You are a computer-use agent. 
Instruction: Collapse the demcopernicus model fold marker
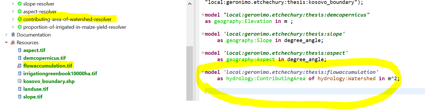click(203, 15)
